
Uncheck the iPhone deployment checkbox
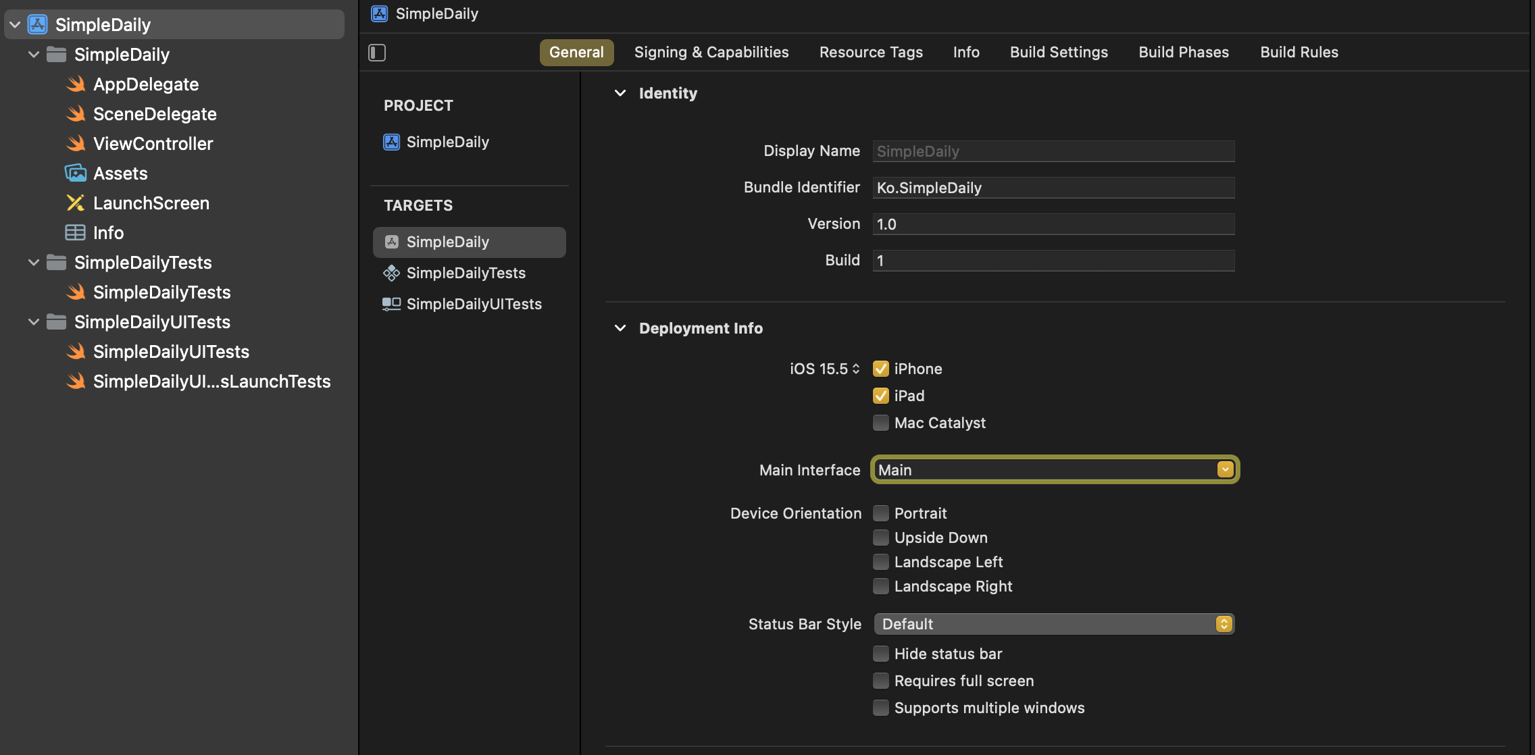[x=880, y=369]
